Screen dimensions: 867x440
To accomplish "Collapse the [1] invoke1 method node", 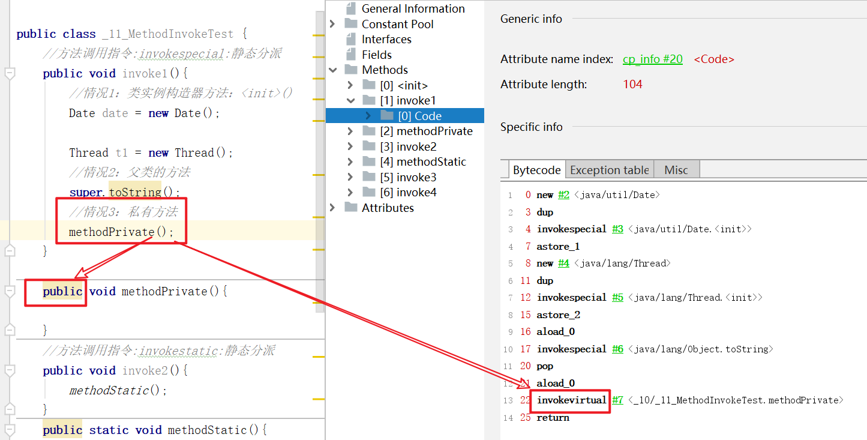I will tap(350, 100).
